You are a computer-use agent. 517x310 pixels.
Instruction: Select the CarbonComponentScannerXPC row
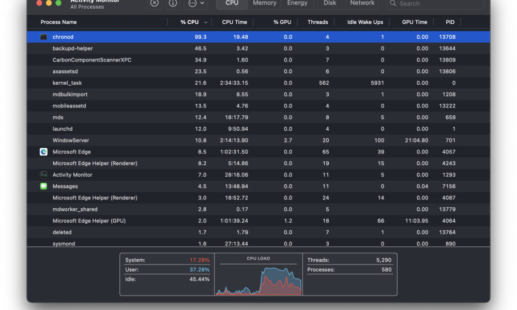[258, 60]
